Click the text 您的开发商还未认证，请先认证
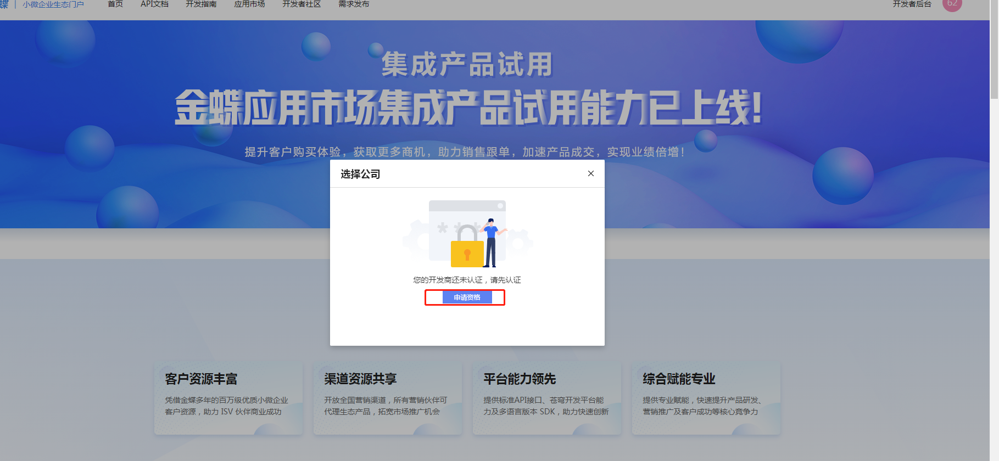999x461 pixels. 467,280
